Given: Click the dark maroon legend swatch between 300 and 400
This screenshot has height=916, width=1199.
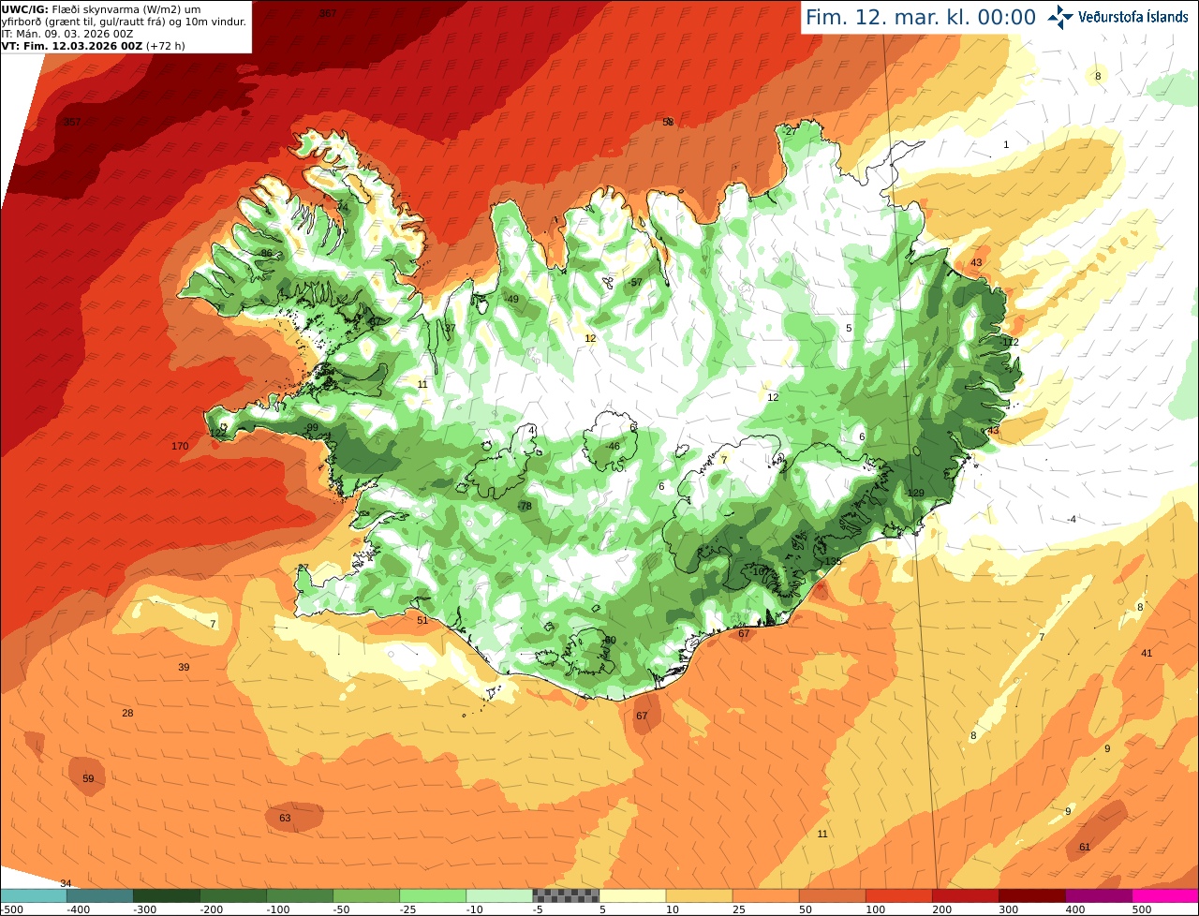Looking at the screenshot, I should (1031, 896).
